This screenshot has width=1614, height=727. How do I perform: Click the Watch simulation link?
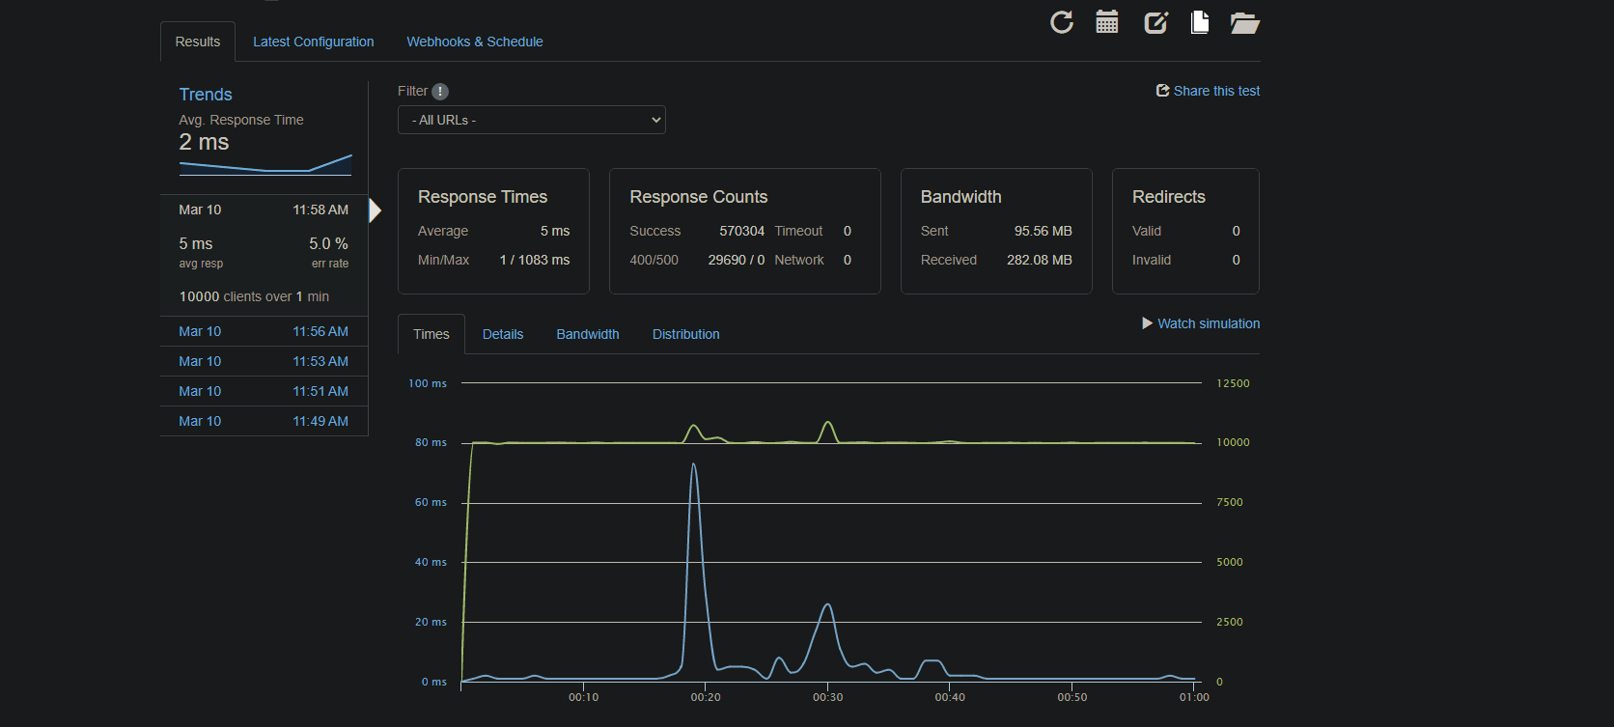1209,323
